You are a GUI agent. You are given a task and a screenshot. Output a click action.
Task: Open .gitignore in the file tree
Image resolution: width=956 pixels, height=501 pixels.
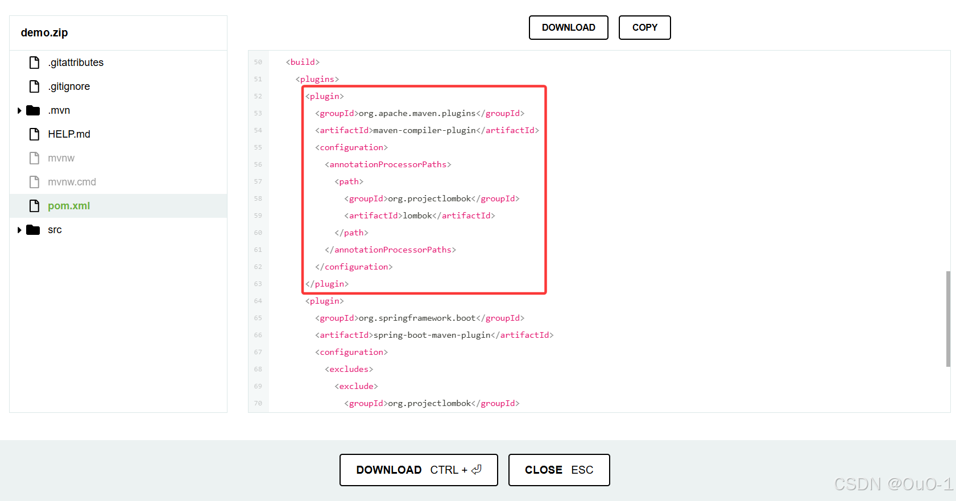tap(69, 86)
